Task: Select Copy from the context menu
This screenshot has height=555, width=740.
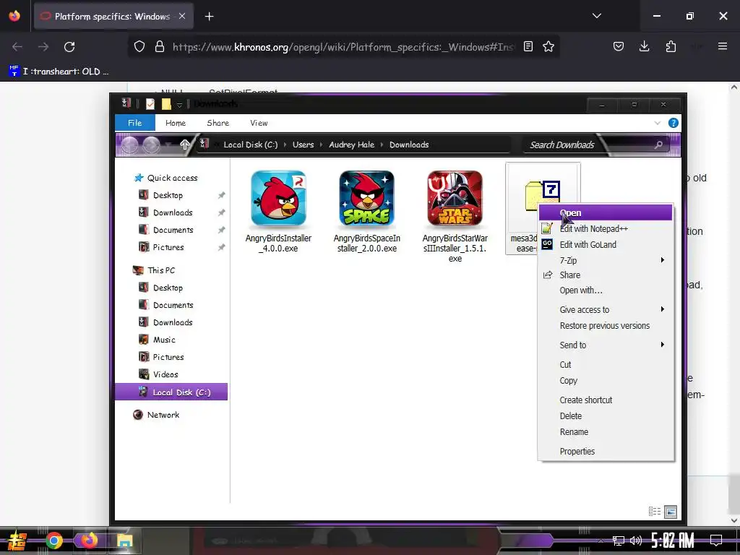Action: pyautogui.click(x=606, y=381)
